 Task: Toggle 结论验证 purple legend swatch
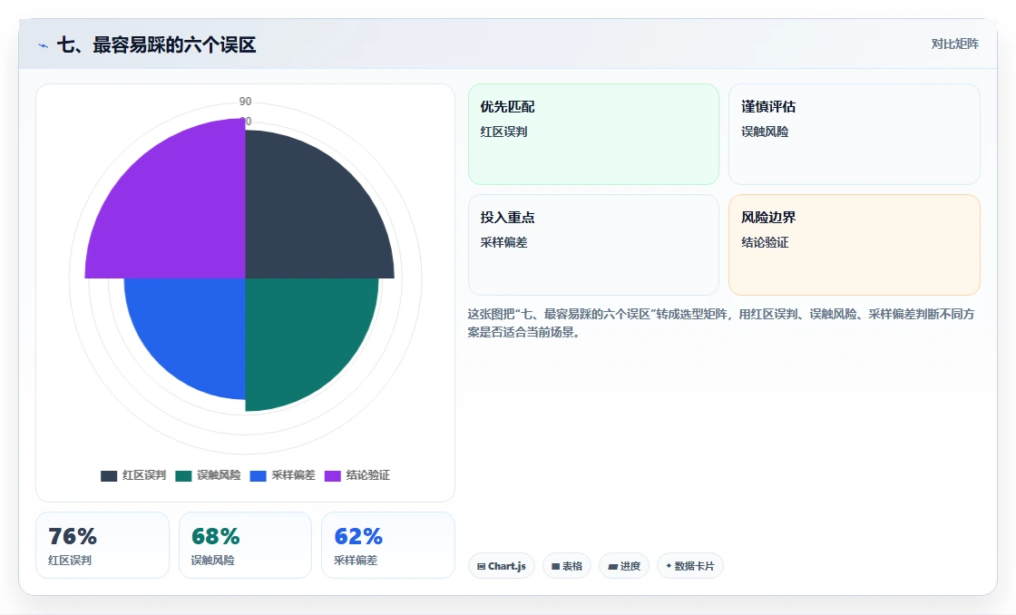(x=332, y=476)
